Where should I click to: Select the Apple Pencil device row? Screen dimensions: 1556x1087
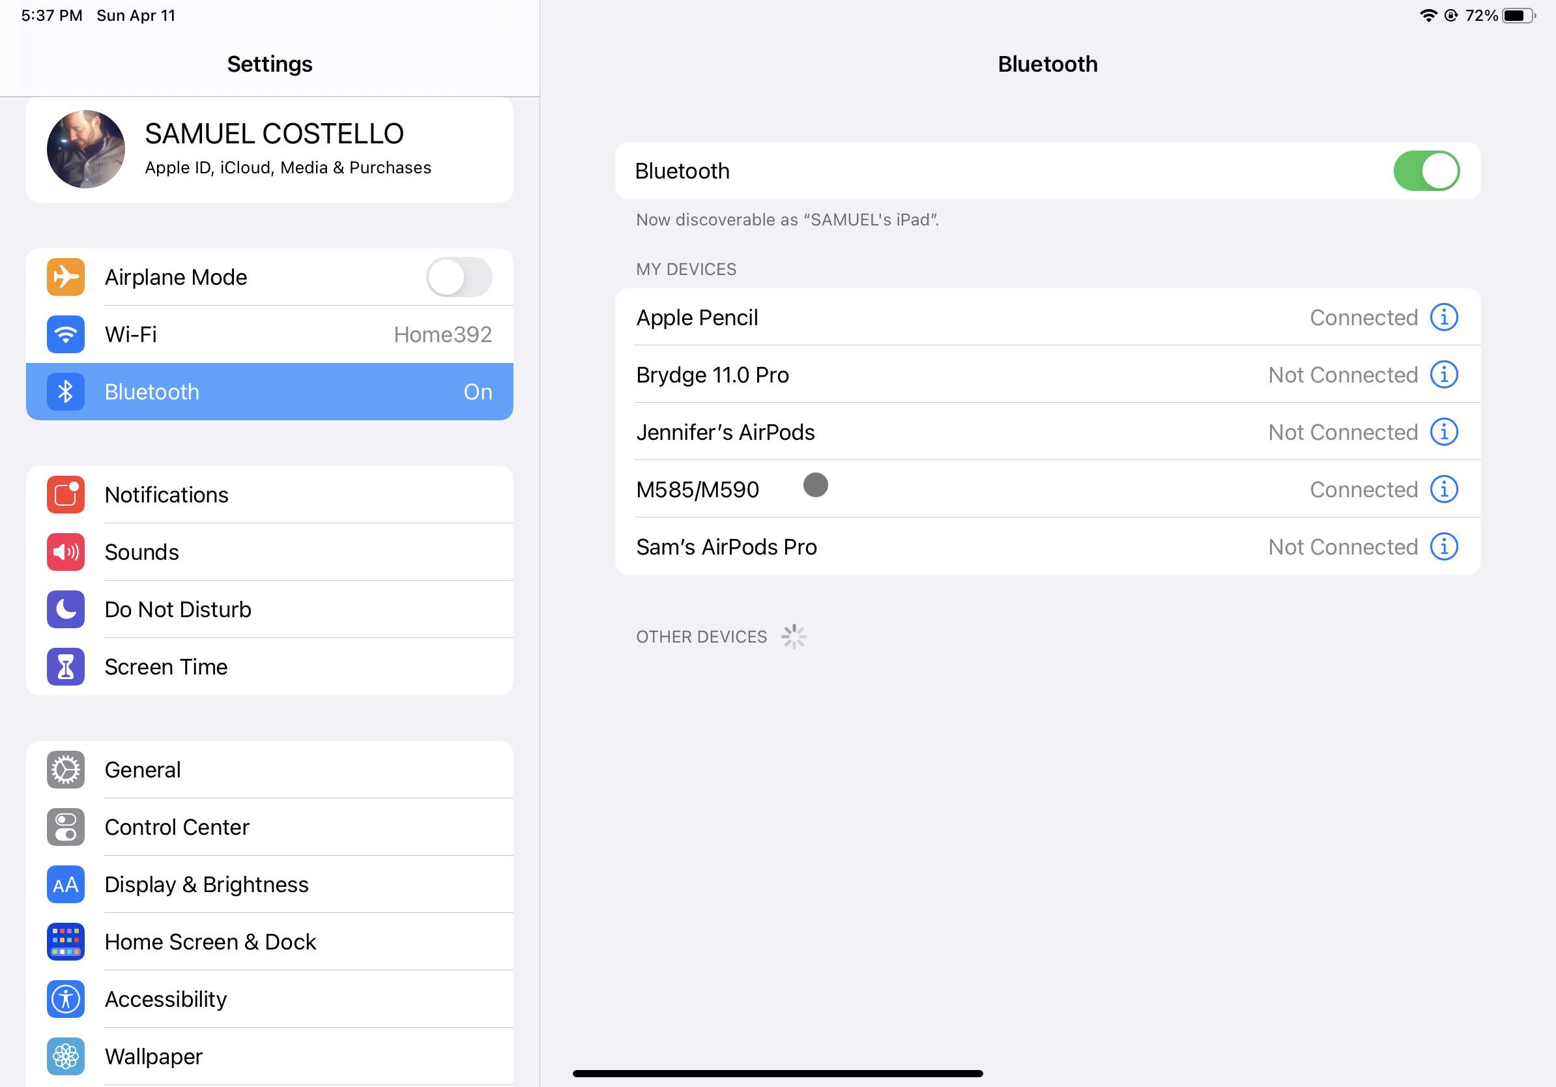1047,317
